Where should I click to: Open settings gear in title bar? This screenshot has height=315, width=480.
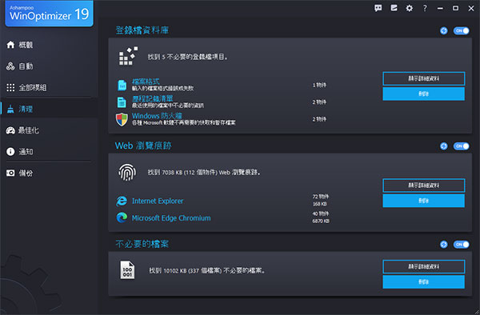410,8
